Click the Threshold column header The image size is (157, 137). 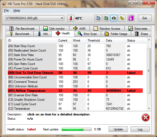pyautogui.click(x=95, y=40)
